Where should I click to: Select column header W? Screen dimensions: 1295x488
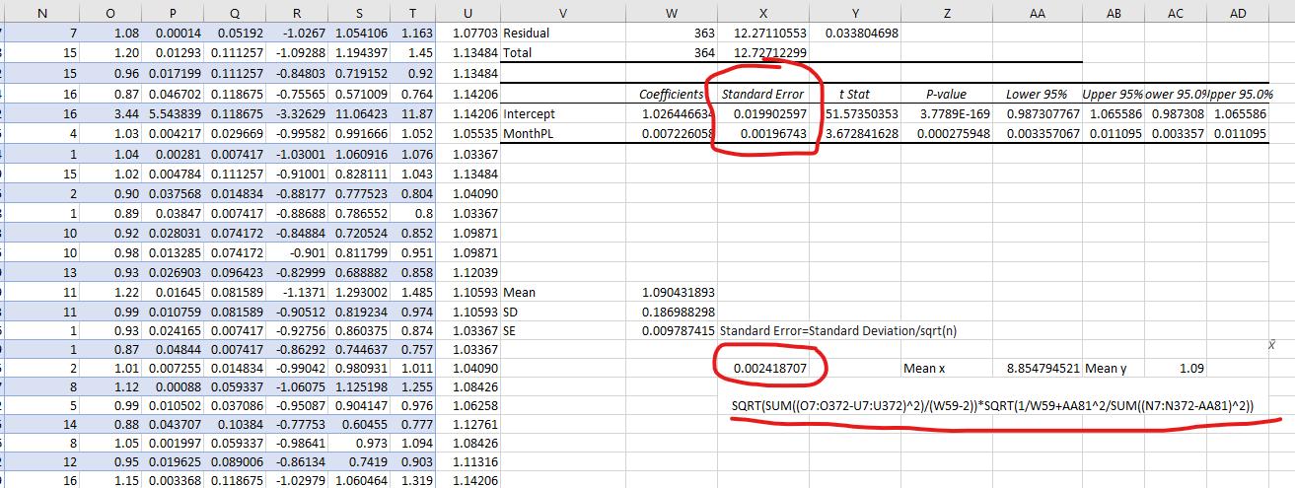tap(671, 12)
